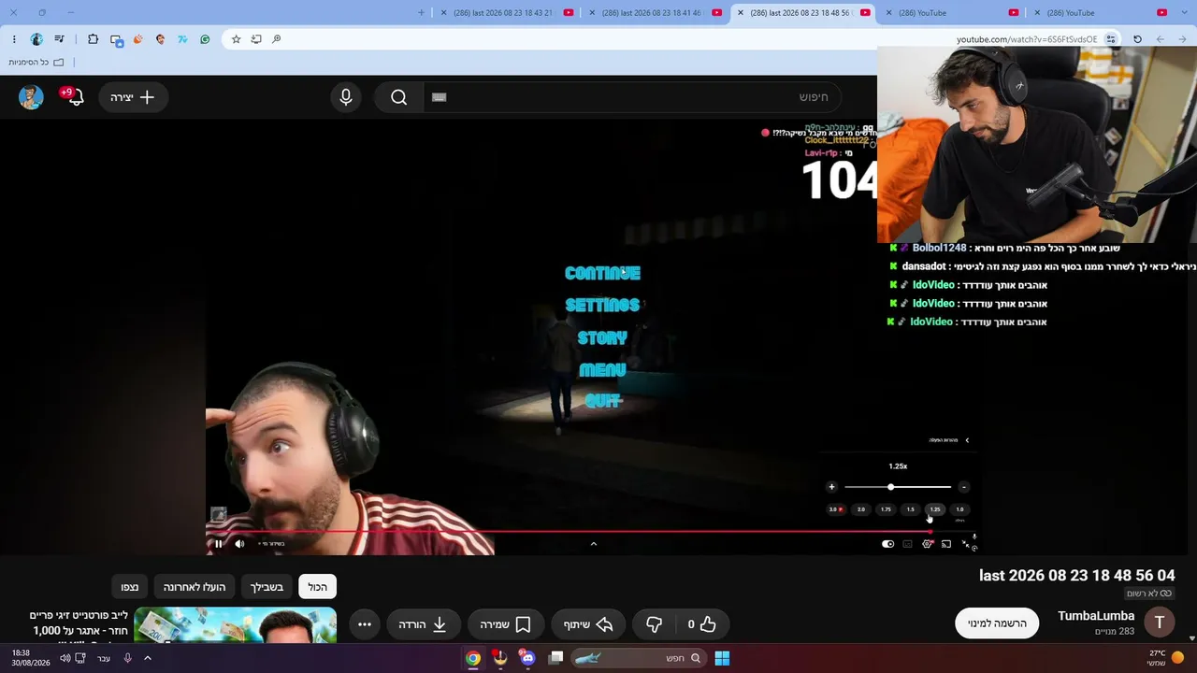Viewport: 1197px width, 673px height.
Task: Expand the chevron at bottom of player
Action: click(593, 544)
